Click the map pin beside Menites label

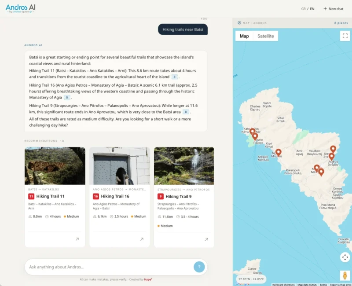[x=316, y=168]
